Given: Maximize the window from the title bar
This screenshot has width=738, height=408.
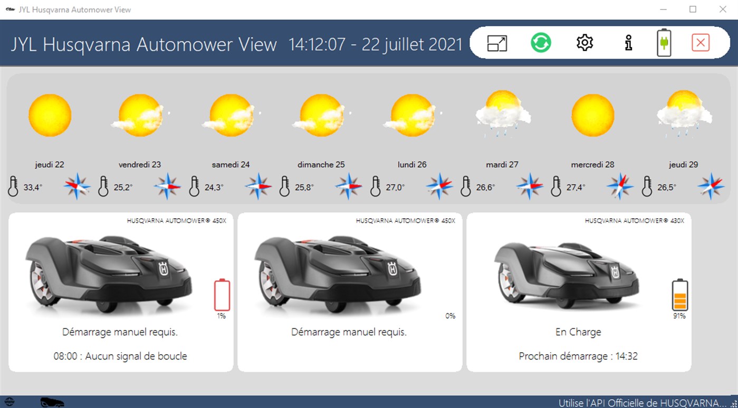Looking at the screenshot, I should point(693,9).
